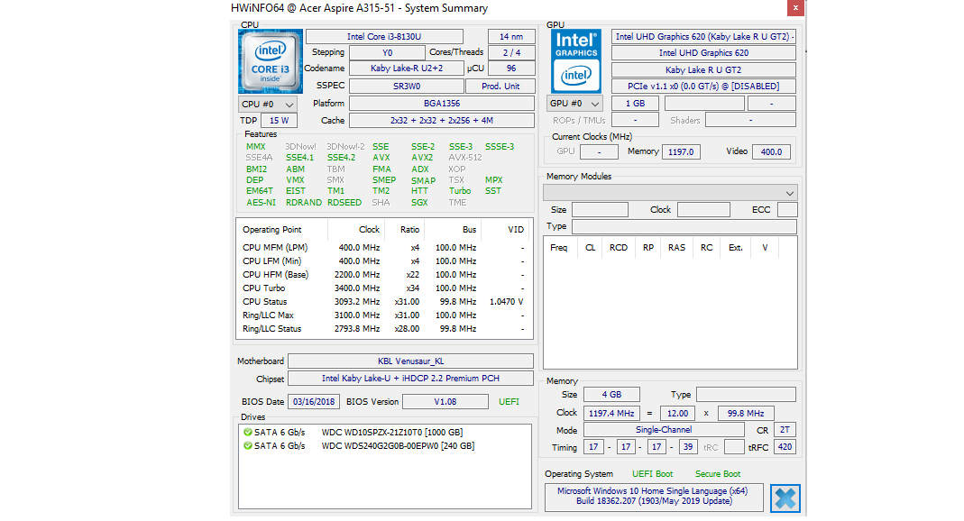The width and height of the screenshot is (964, 521).
Task: Select the CPU LFM (Min) row
Action: click(x=384, y=261)
